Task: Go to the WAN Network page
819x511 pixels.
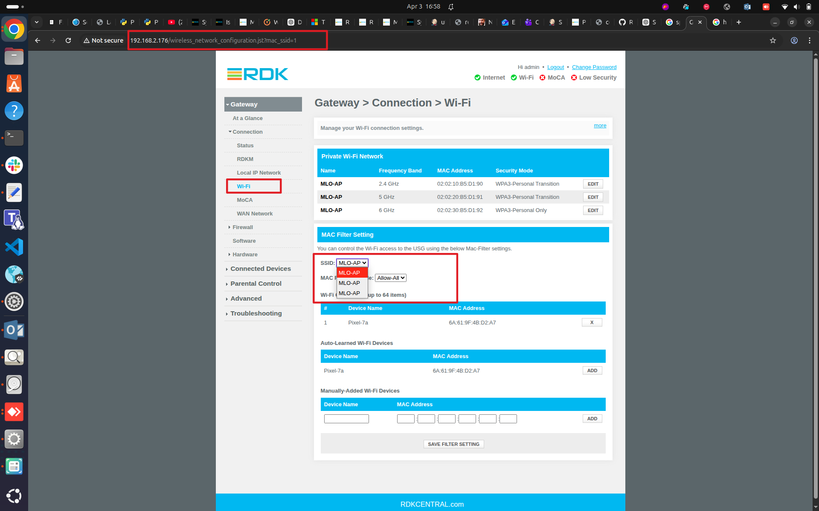Action: [x=255, y=214]
